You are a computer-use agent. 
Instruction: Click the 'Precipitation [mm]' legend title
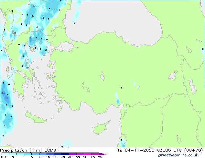(x=21, y=150)
